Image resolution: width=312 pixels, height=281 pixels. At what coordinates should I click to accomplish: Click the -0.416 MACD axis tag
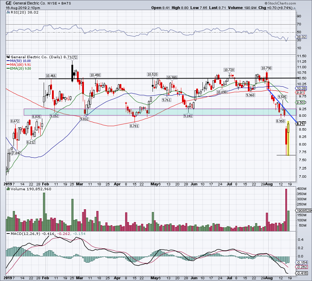point(302,273)
